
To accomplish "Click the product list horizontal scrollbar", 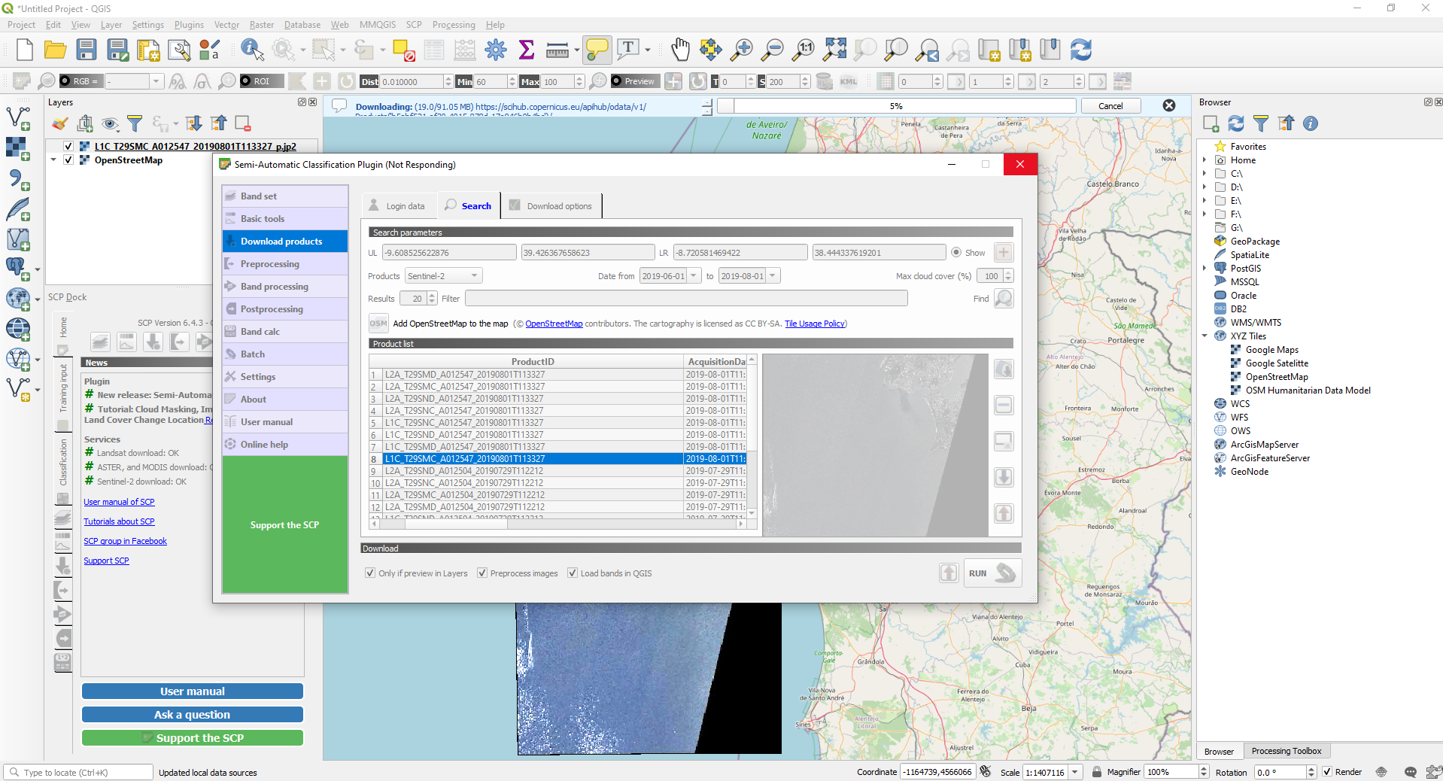I will pos(557,524).
